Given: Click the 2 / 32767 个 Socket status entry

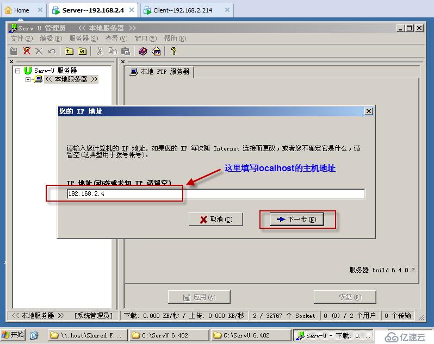Looking at the screenshot, I should coord(284,316).
